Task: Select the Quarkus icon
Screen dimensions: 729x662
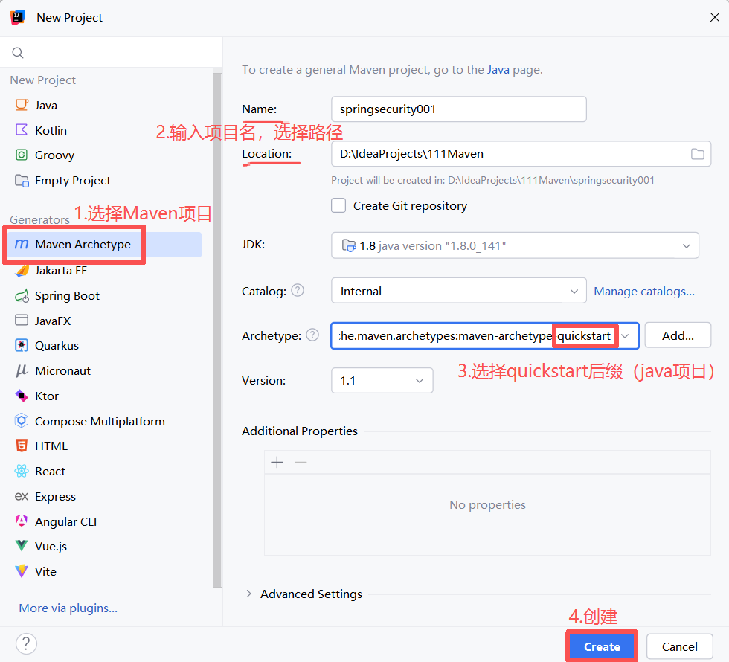Action: coord(22,345)
